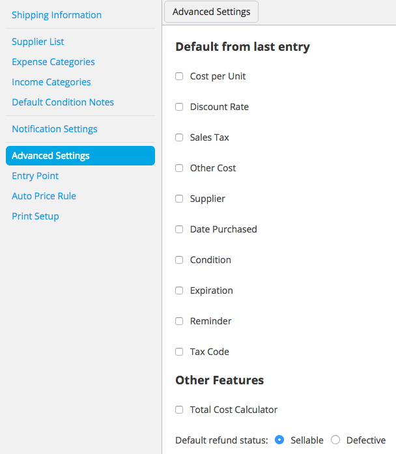This screenshot has height=454, width=396.
Task: Enable the Cost per Unit checkbox
Action: click(179, 76)
